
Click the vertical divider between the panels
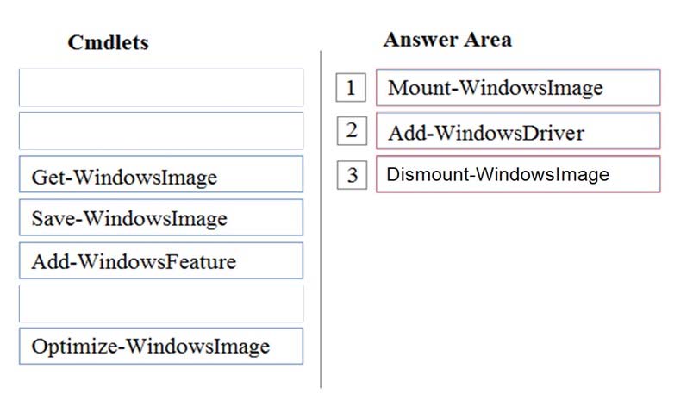[x=321, y=219]
